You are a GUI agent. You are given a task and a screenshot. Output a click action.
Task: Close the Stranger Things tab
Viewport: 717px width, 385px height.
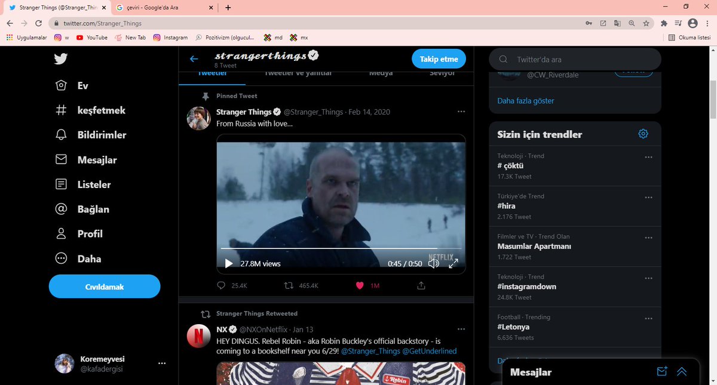(104, 7)
